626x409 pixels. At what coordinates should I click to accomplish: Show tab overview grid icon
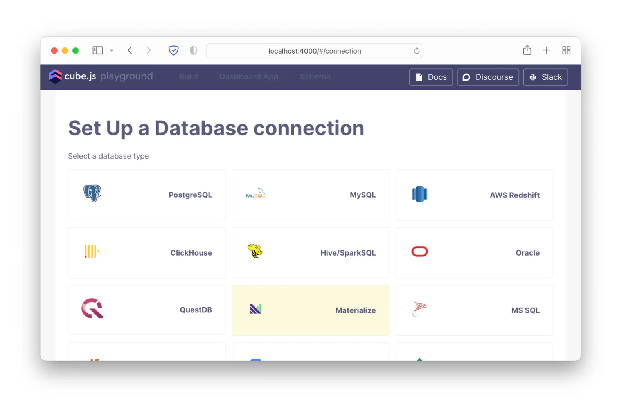pos(566,50)
